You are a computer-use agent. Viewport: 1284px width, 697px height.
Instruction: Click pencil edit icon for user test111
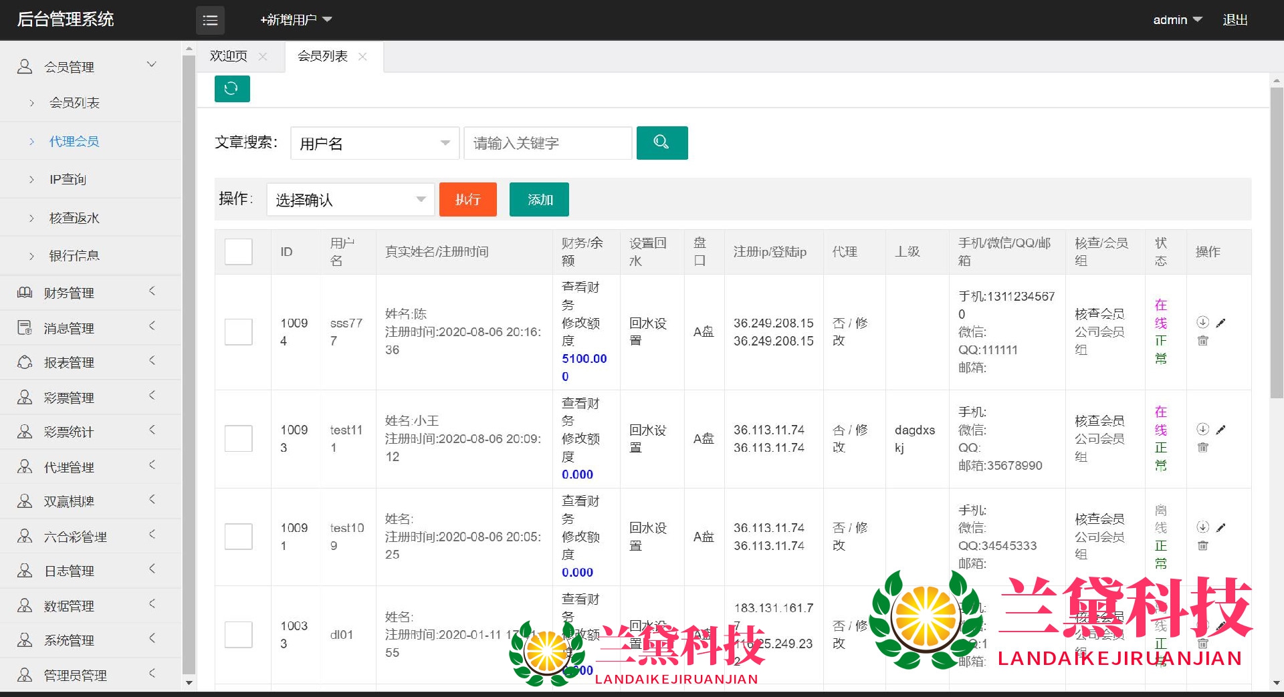[1220, 430]
